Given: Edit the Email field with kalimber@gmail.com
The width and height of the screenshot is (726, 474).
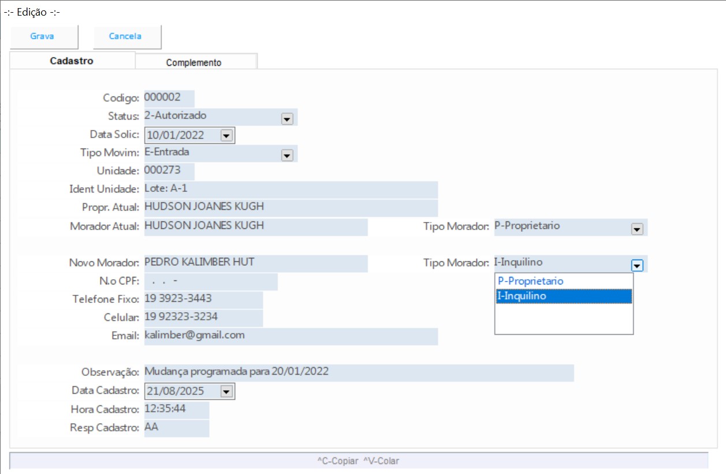Looking at the screenshot, I should point(290,336).
